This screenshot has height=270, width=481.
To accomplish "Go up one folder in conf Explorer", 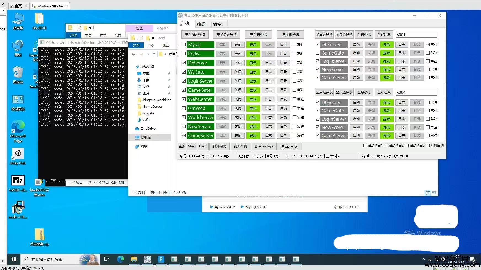I will 154,54.
